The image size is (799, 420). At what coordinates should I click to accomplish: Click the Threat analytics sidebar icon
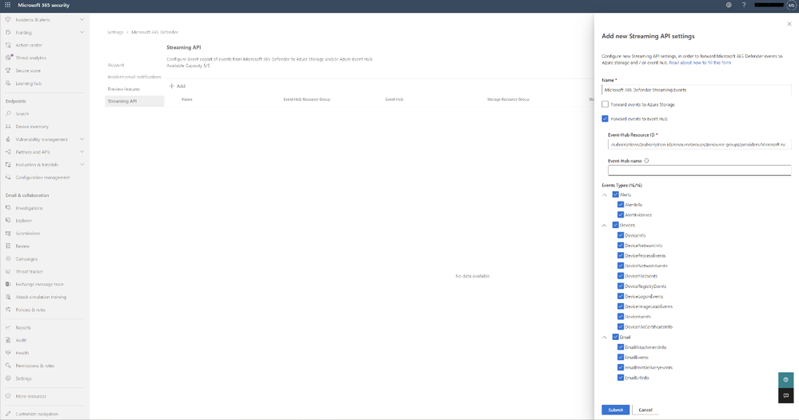[8, 58]
